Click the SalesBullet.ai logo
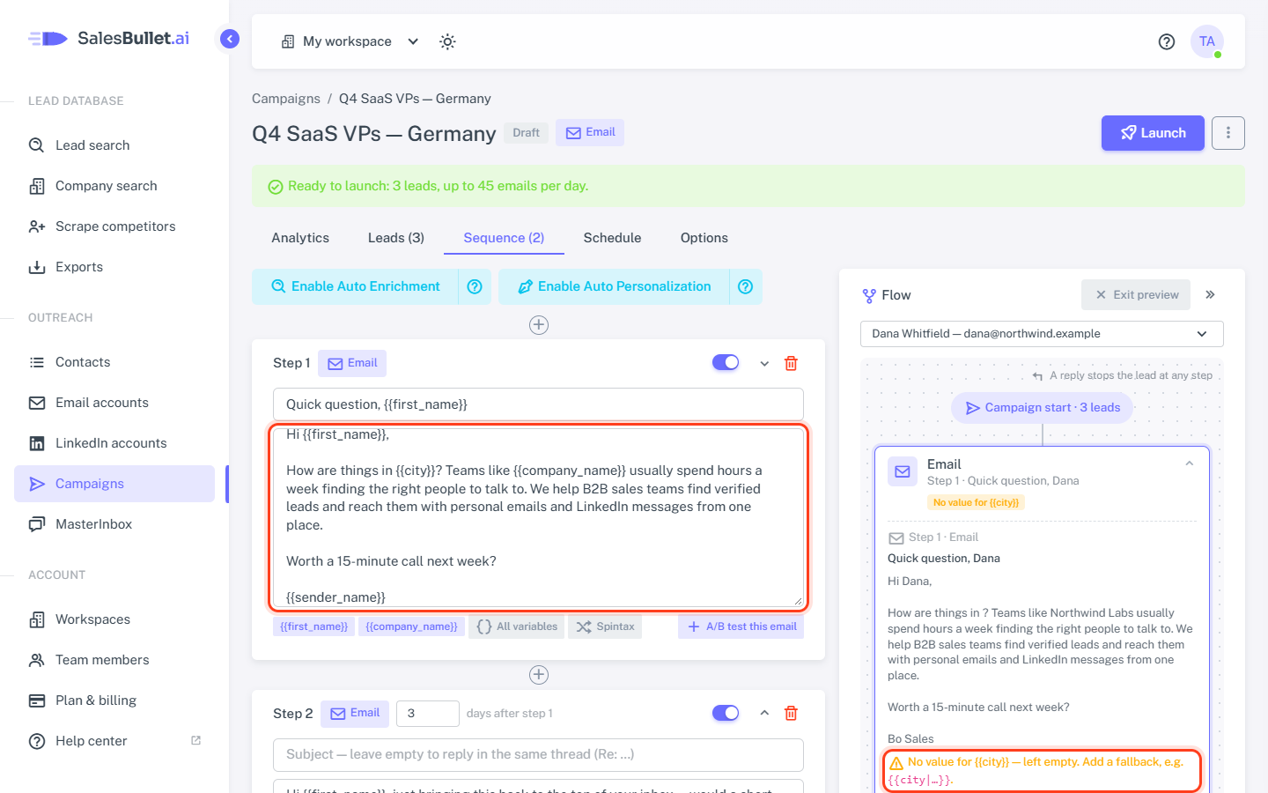The width and height of the screenshot is (1268, 793). point(109,39)
